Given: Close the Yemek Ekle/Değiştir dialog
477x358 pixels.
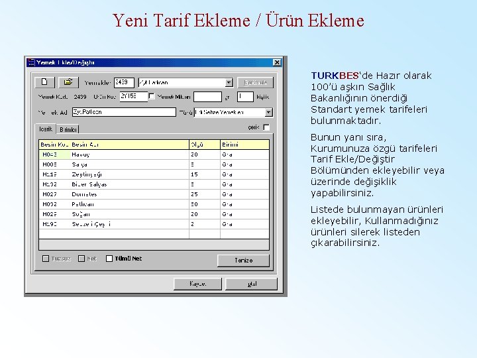Looking at the screenshot, I should click(x=276, y=62).
